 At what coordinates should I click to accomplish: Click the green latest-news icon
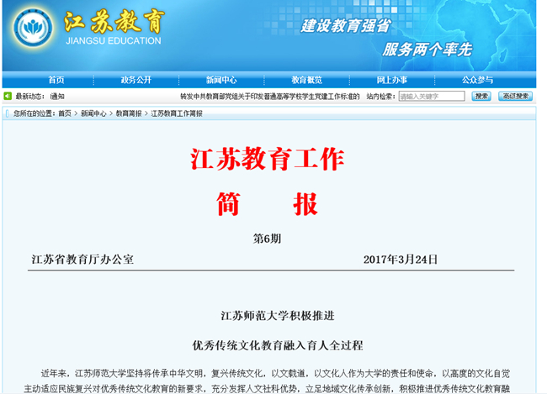coord(8,97)
